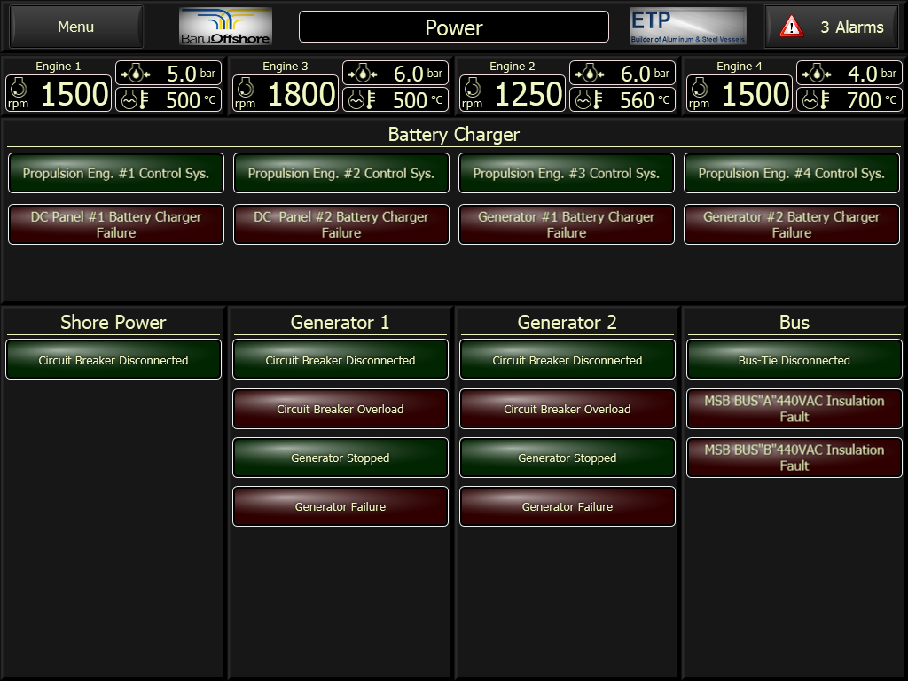908x681 pixels.
Task: Click Engine 4 exhaust temperature icon
Action: tap(817, 100)
